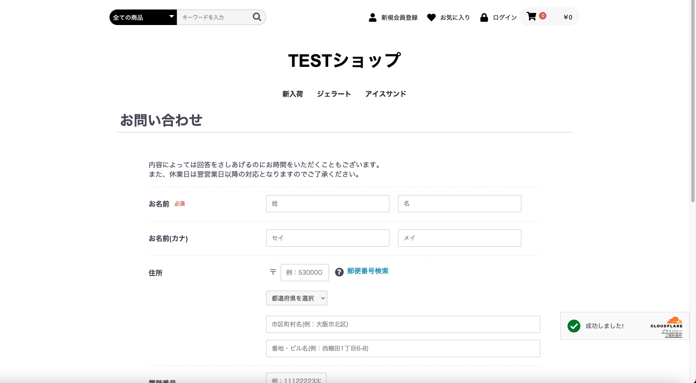Image resolution: width=696 pixels, height=383 pixels.
Task: Click the お名前 field label
Action: (159, 204)
